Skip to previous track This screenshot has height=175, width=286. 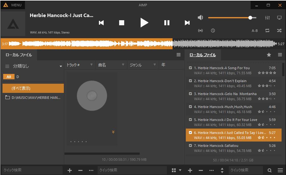click(101, 23)
